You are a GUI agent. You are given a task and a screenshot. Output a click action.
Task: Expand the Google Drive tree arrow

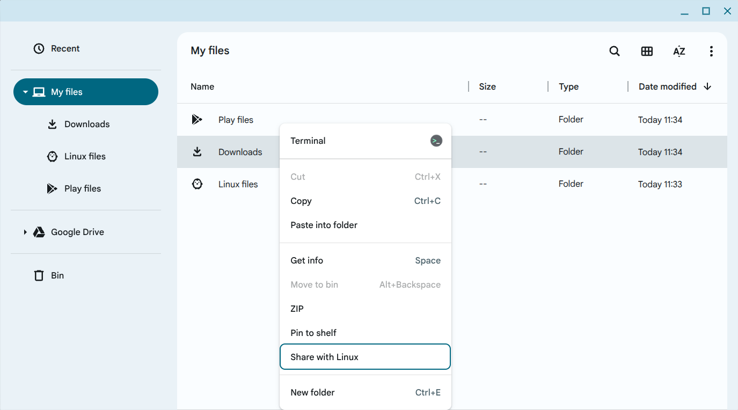[x=25, y=232]
